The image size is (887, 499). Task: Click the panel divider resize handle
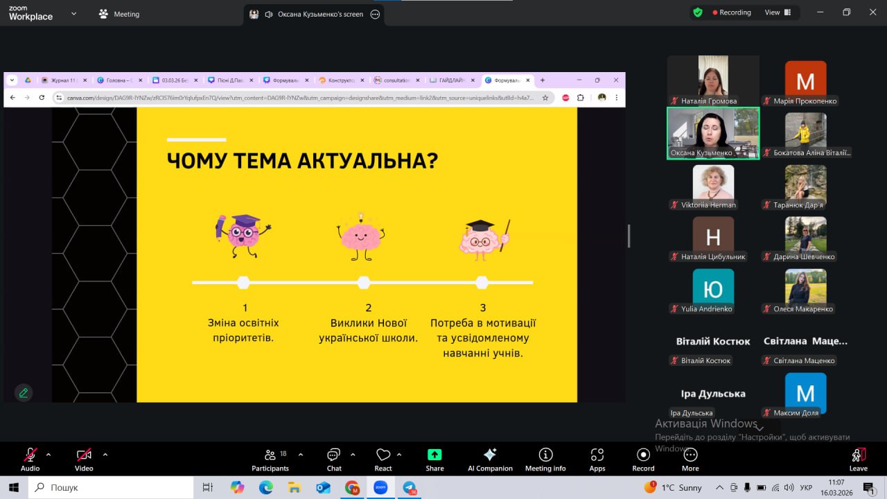(x=629, y=236)
